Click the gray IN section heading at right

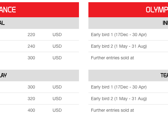(128, 23)
